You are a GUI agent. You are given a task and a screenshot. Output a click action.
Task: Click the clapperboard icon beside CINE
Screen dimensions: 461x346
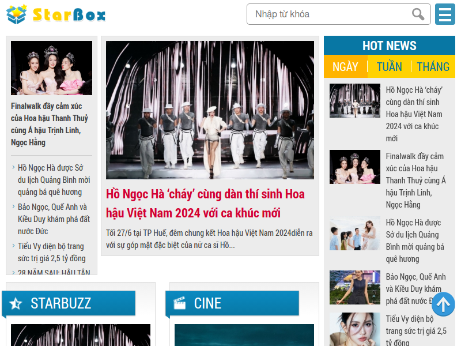(179, 303)
